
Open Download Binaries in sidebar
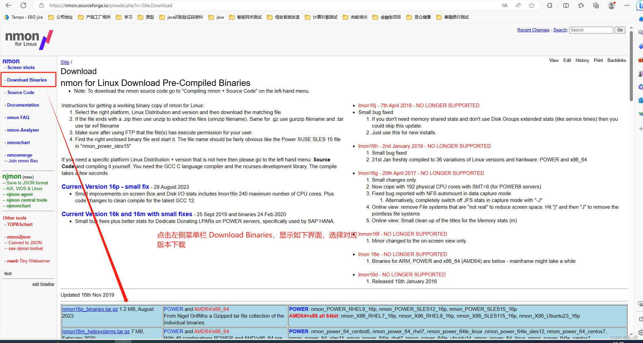pyautogui.click(x=27, y=80)
